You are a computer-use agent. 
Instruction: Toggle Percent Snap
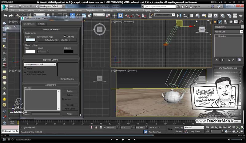[x=138, y=15]
